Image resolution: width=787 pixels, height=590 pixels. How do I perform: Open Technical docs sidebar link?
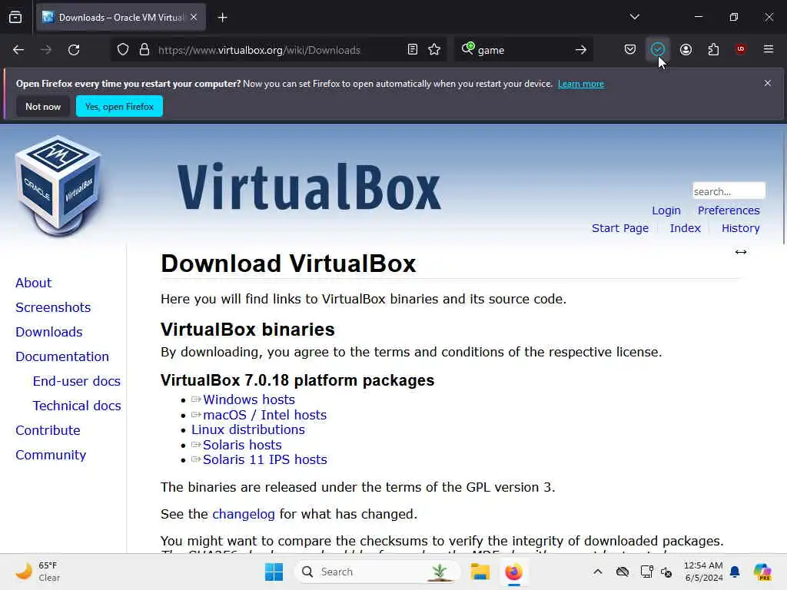(x=77, y=406)
